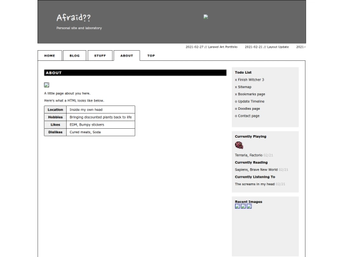
Task: Click 'Bringing discounted plants back to life' cell
Action: pos(100,117)
